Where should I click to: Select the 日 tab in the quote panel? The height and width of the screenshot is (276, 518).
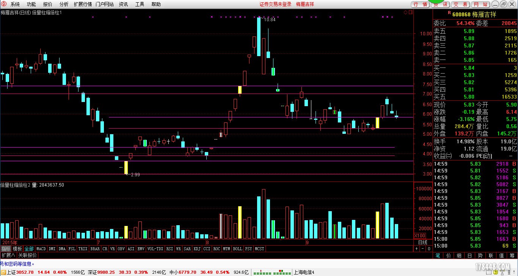tap(470, 256)
